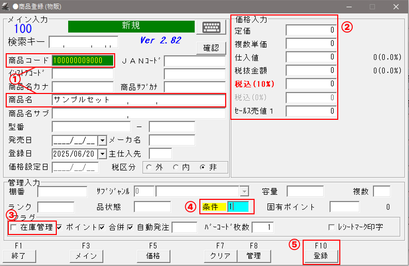Enable the 在庫管理 checkbox
Screen dimensions: 409x266
coord(13,227)
